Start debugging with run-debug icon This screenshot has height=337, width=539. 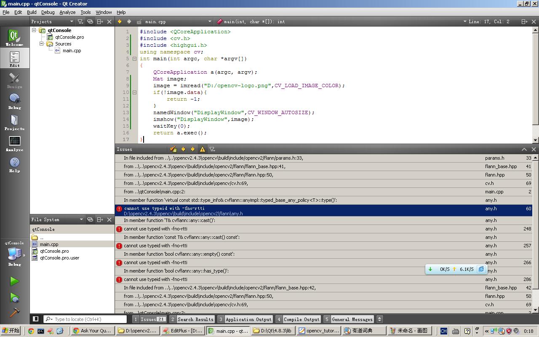14,297
